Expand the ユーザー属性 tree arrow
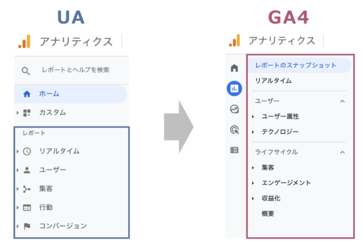This screenshot has width=363, height=247. [x=253, y=117]
